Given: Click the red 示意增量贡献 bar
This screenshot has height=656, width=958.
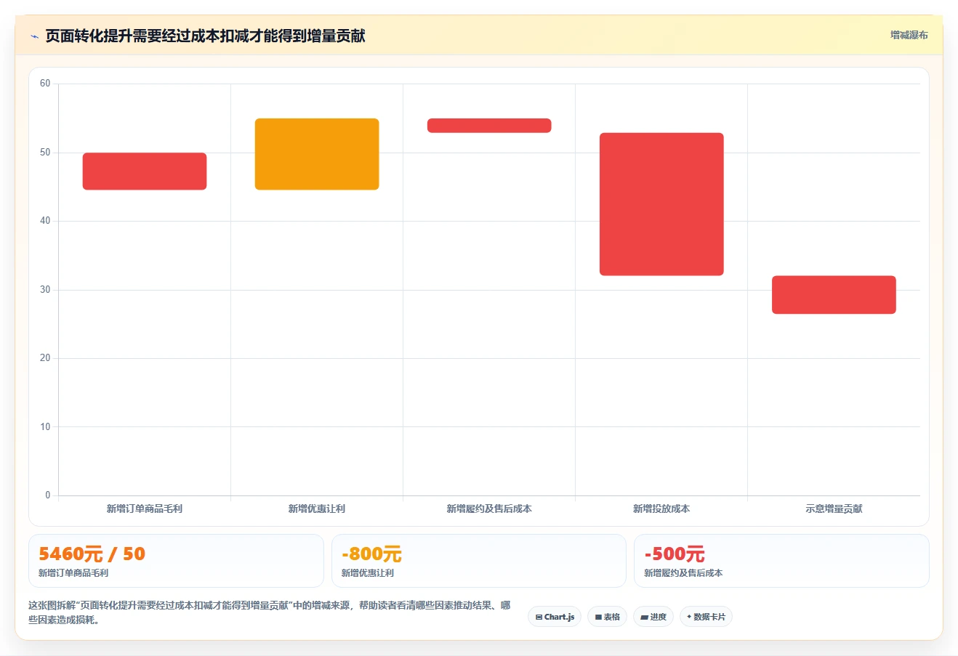Looking at the screenshot, I should pos(834,295).
